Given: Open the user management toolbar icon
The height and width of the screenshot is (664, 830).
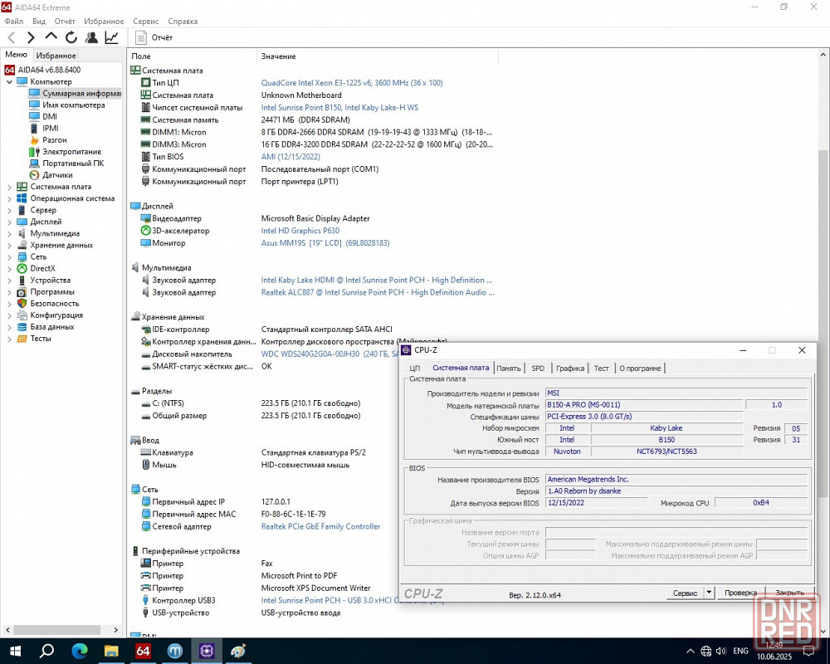Looking at the screenshot, I should coord(91,37).
